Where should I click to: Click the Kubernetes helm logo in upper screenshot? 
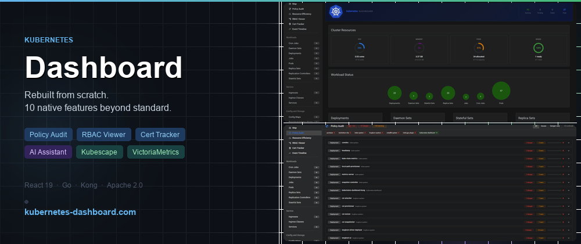[x=336, y=11]
